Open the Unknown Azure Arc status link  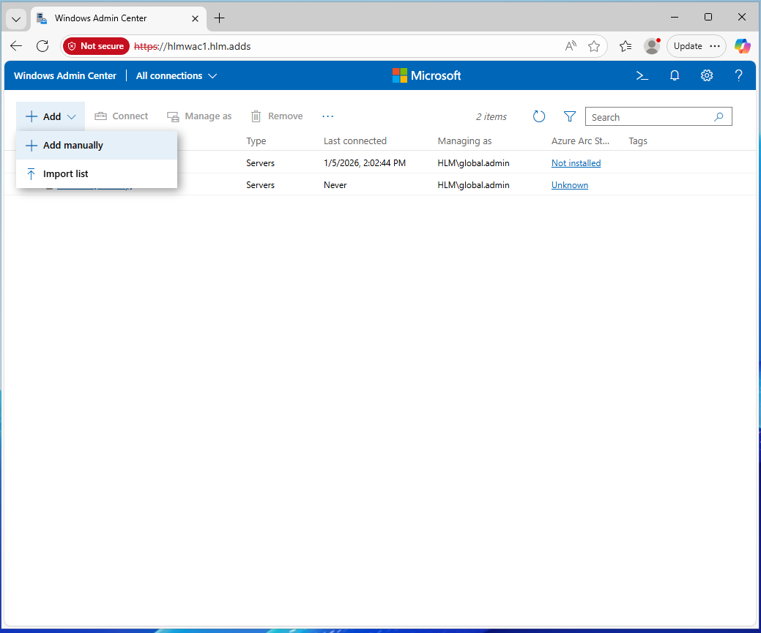(569, 185)
